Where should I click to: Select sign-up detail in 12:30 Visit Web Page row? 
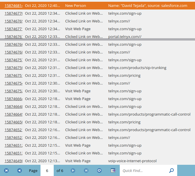125,91
